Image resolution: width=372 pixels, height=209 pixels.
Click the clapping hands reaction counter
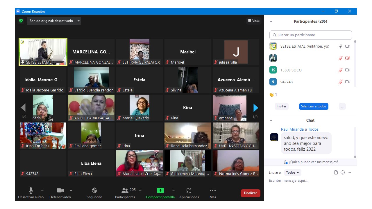pyautogui.click(x=273, y=95)
